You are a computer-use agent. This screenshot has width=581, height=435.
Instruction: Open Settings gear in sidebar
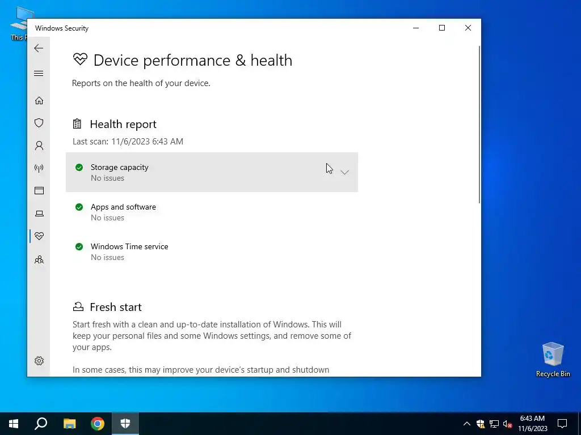pyautogui.click(x=39, y=361)
